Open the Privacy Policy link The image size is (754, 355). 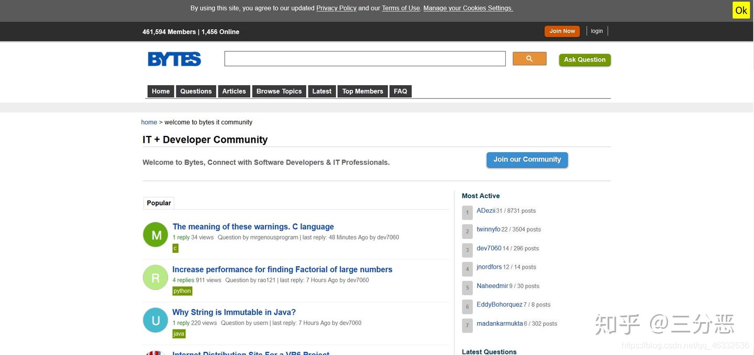[x=336, y=8]
